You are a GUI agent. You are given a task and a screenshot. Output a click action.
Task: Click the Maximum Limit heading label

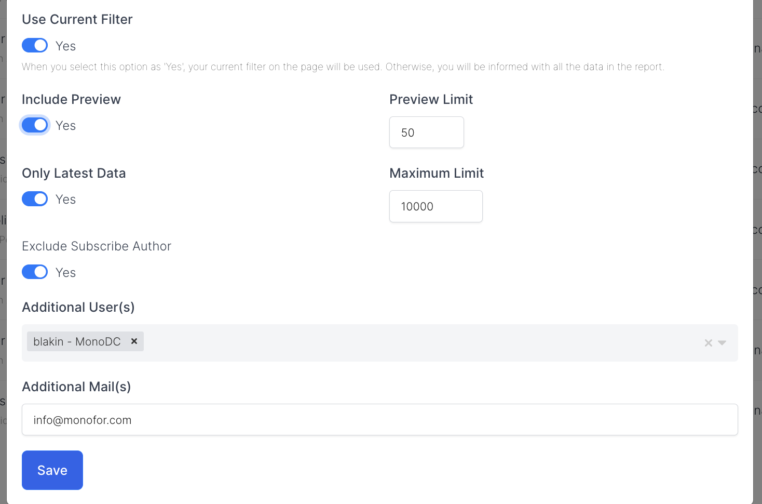point(436,173)
